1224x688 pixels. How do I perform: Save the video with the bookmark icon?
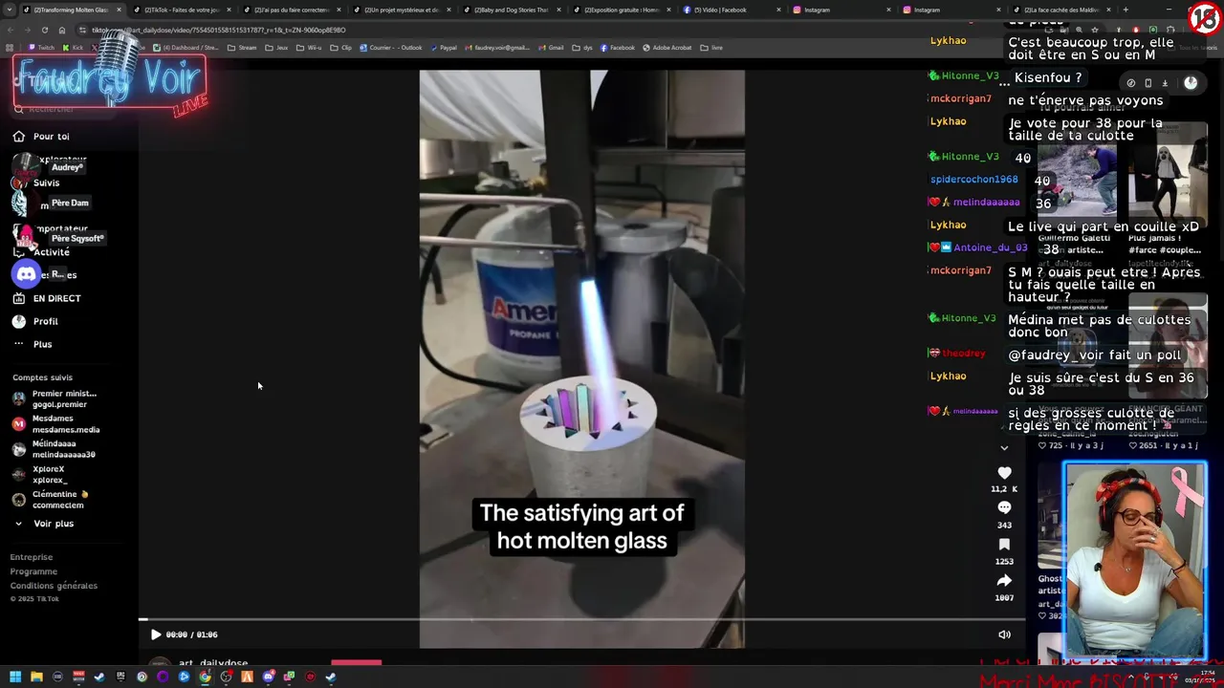[1004, 545]
